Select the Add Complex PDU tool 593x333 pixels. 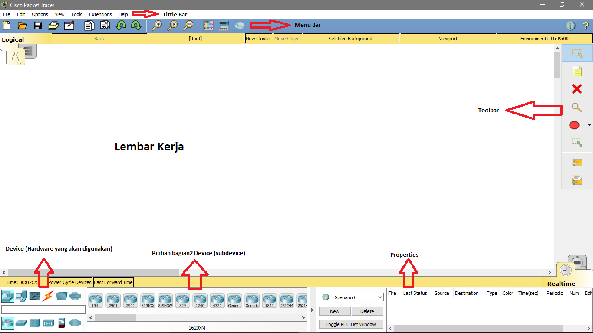click(x=577, y=180)
